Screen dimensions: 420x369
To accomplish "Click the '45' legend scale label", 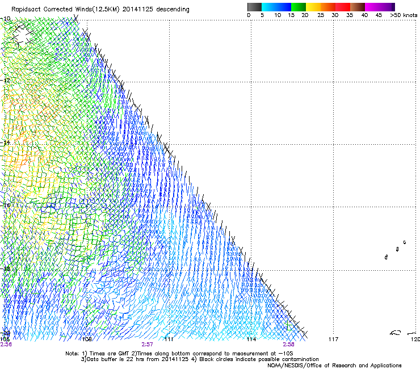I will pyautogui.click(x=379, y=15).
